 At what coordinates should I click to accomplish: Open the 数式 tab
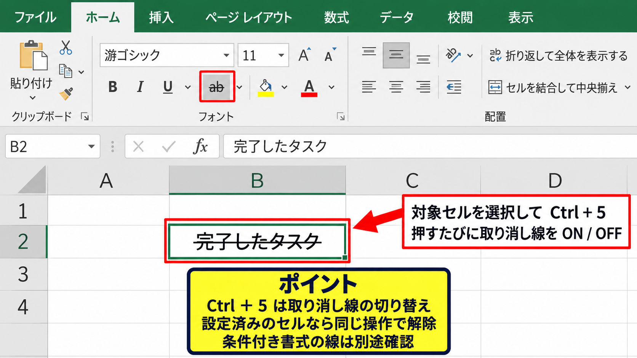coord(336,18)
